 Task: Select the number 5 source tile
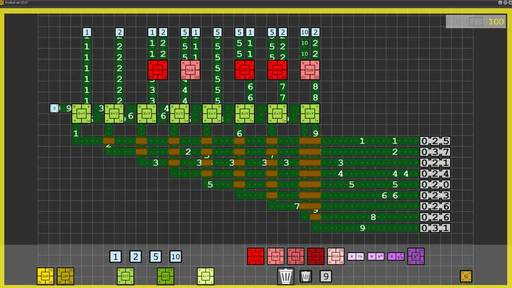[x=155, y=256]
